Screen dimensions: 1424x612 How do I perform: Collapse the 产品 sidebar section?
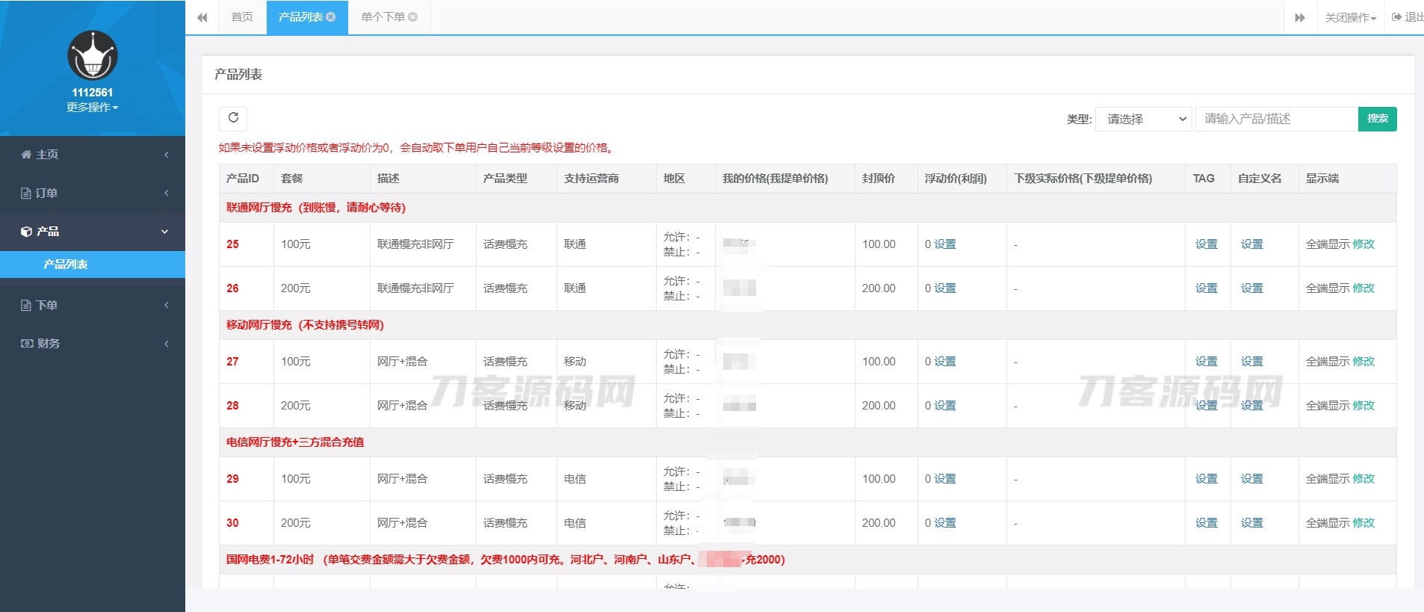93,232
